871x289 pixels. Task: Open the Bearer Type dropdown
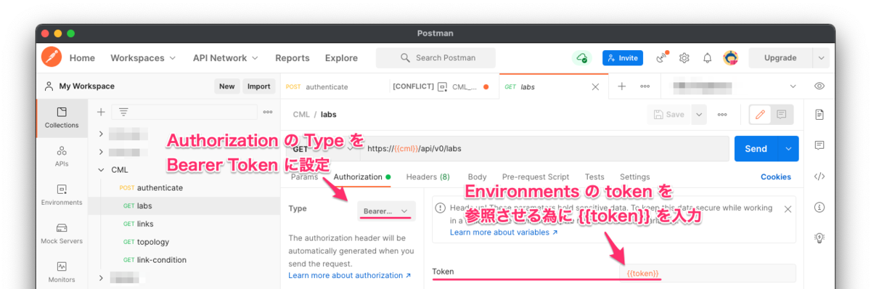click(387, 211)
